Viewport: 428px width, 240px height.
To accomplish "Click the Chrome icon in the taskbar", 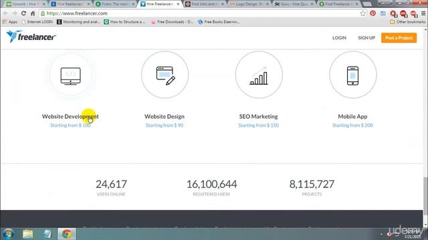I will click(x=67, y=234).
